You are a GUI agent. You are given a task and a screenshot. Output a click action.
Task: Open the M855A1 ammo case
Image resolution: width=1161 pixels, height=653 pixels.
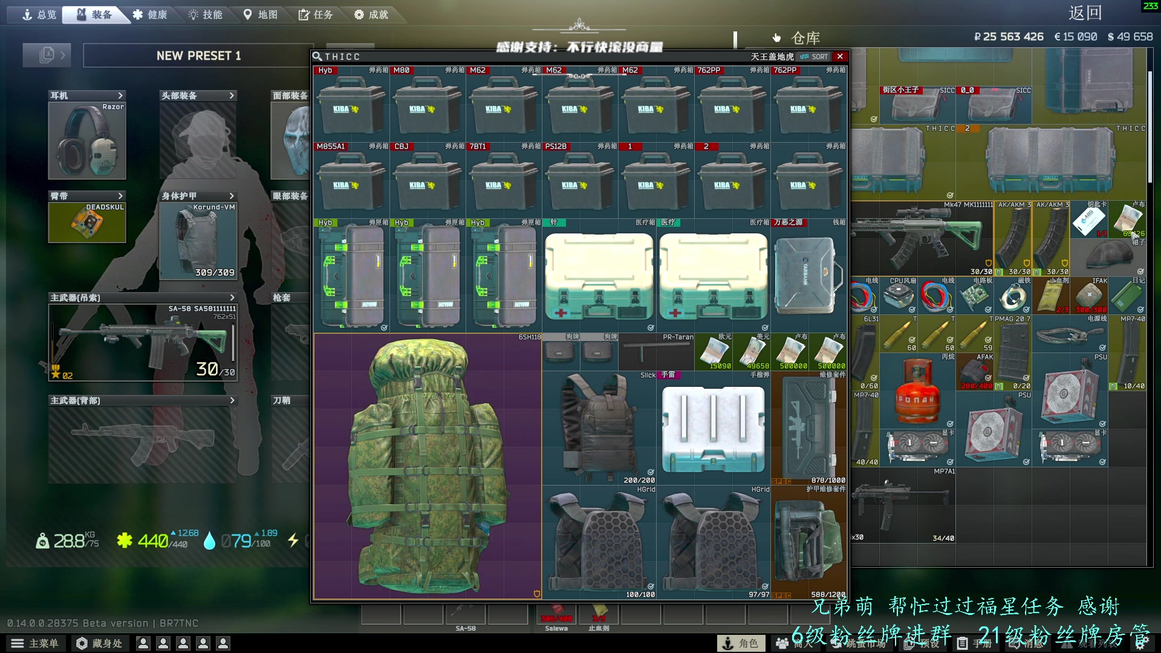point(351,180)
